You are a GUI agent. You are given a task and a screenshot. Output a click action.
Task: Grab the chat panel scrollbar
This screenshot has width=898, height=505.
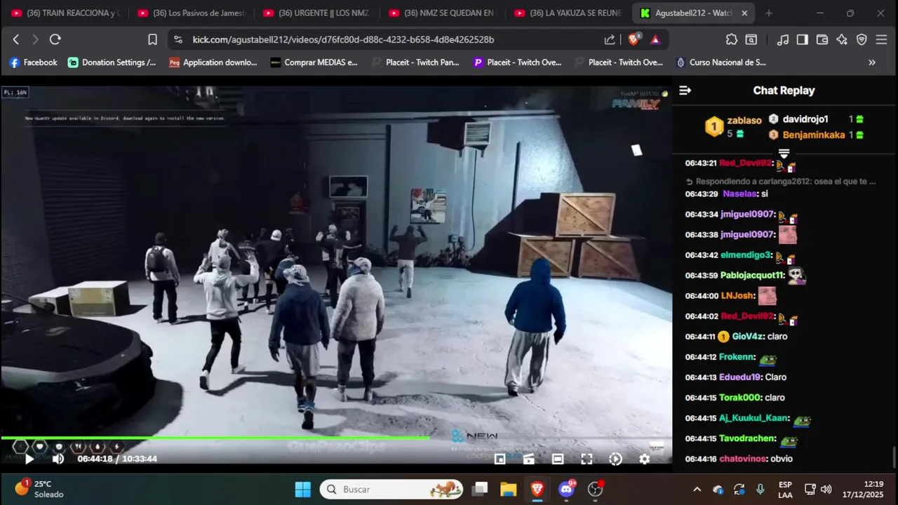point(894,457)
